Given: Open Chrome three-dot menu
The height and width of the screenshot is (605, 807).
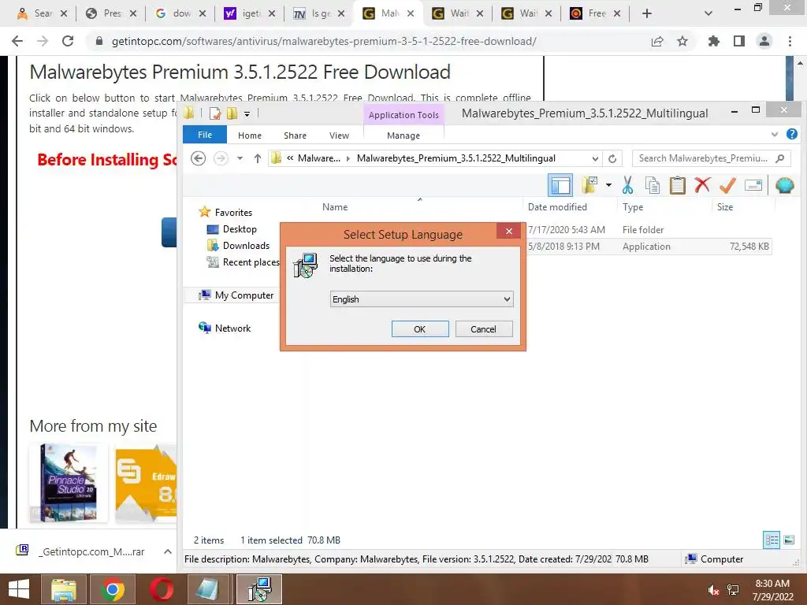Looking at the screenshot, I should pyautogui.click(x=790, y=41).
